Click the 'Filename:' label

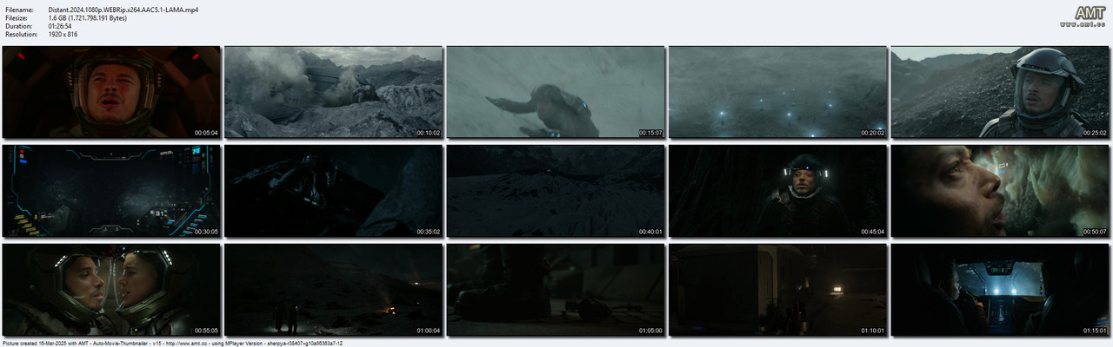19,9
